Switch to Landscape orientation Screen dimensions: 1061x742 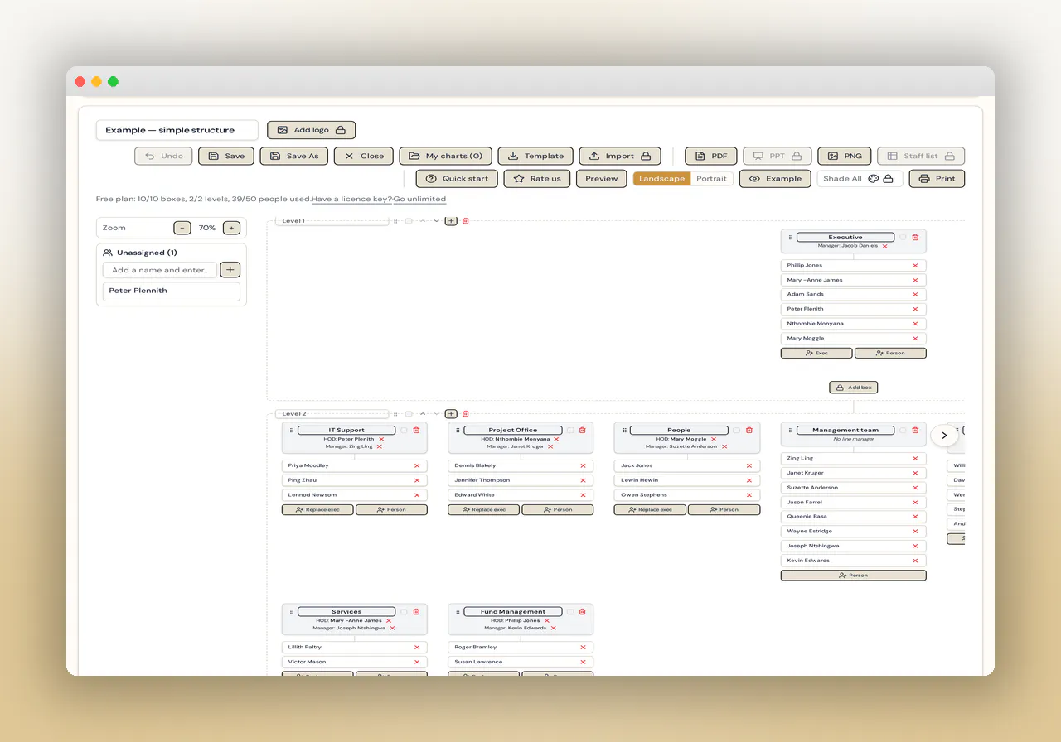[x=661, y=178]
